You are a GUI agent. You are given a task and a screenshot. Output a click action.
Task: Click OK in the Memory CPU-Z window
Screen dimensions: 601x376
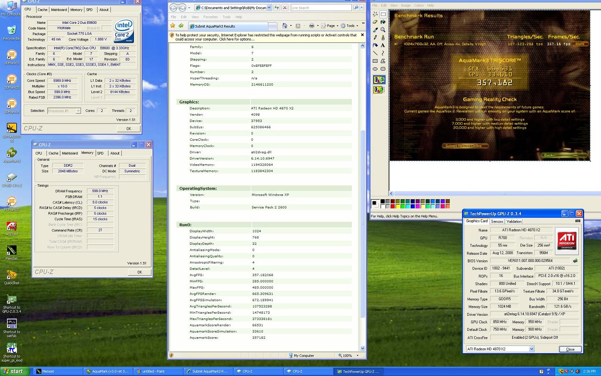pyautogui.click(x=139, y=272)
